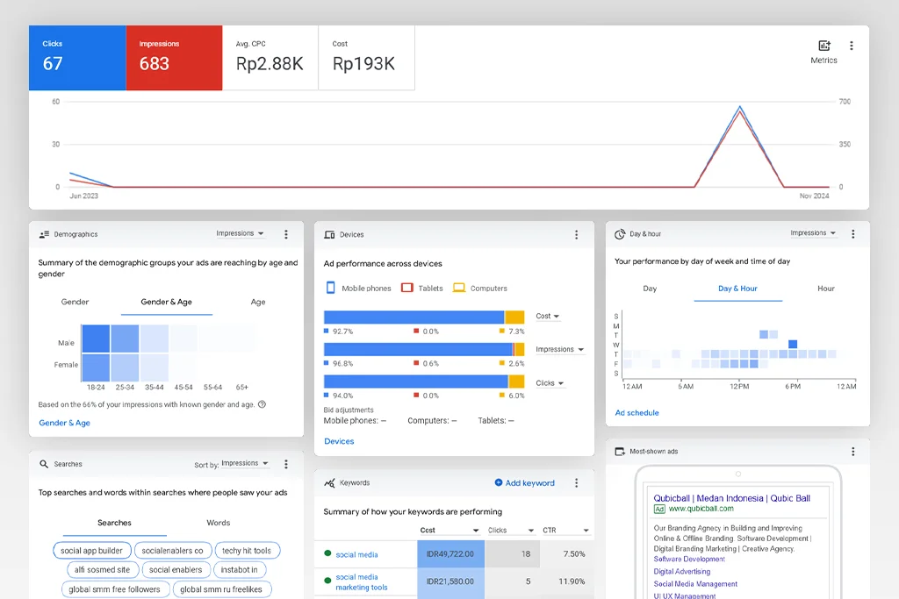Click the 'social app builder' search chip

91,551
